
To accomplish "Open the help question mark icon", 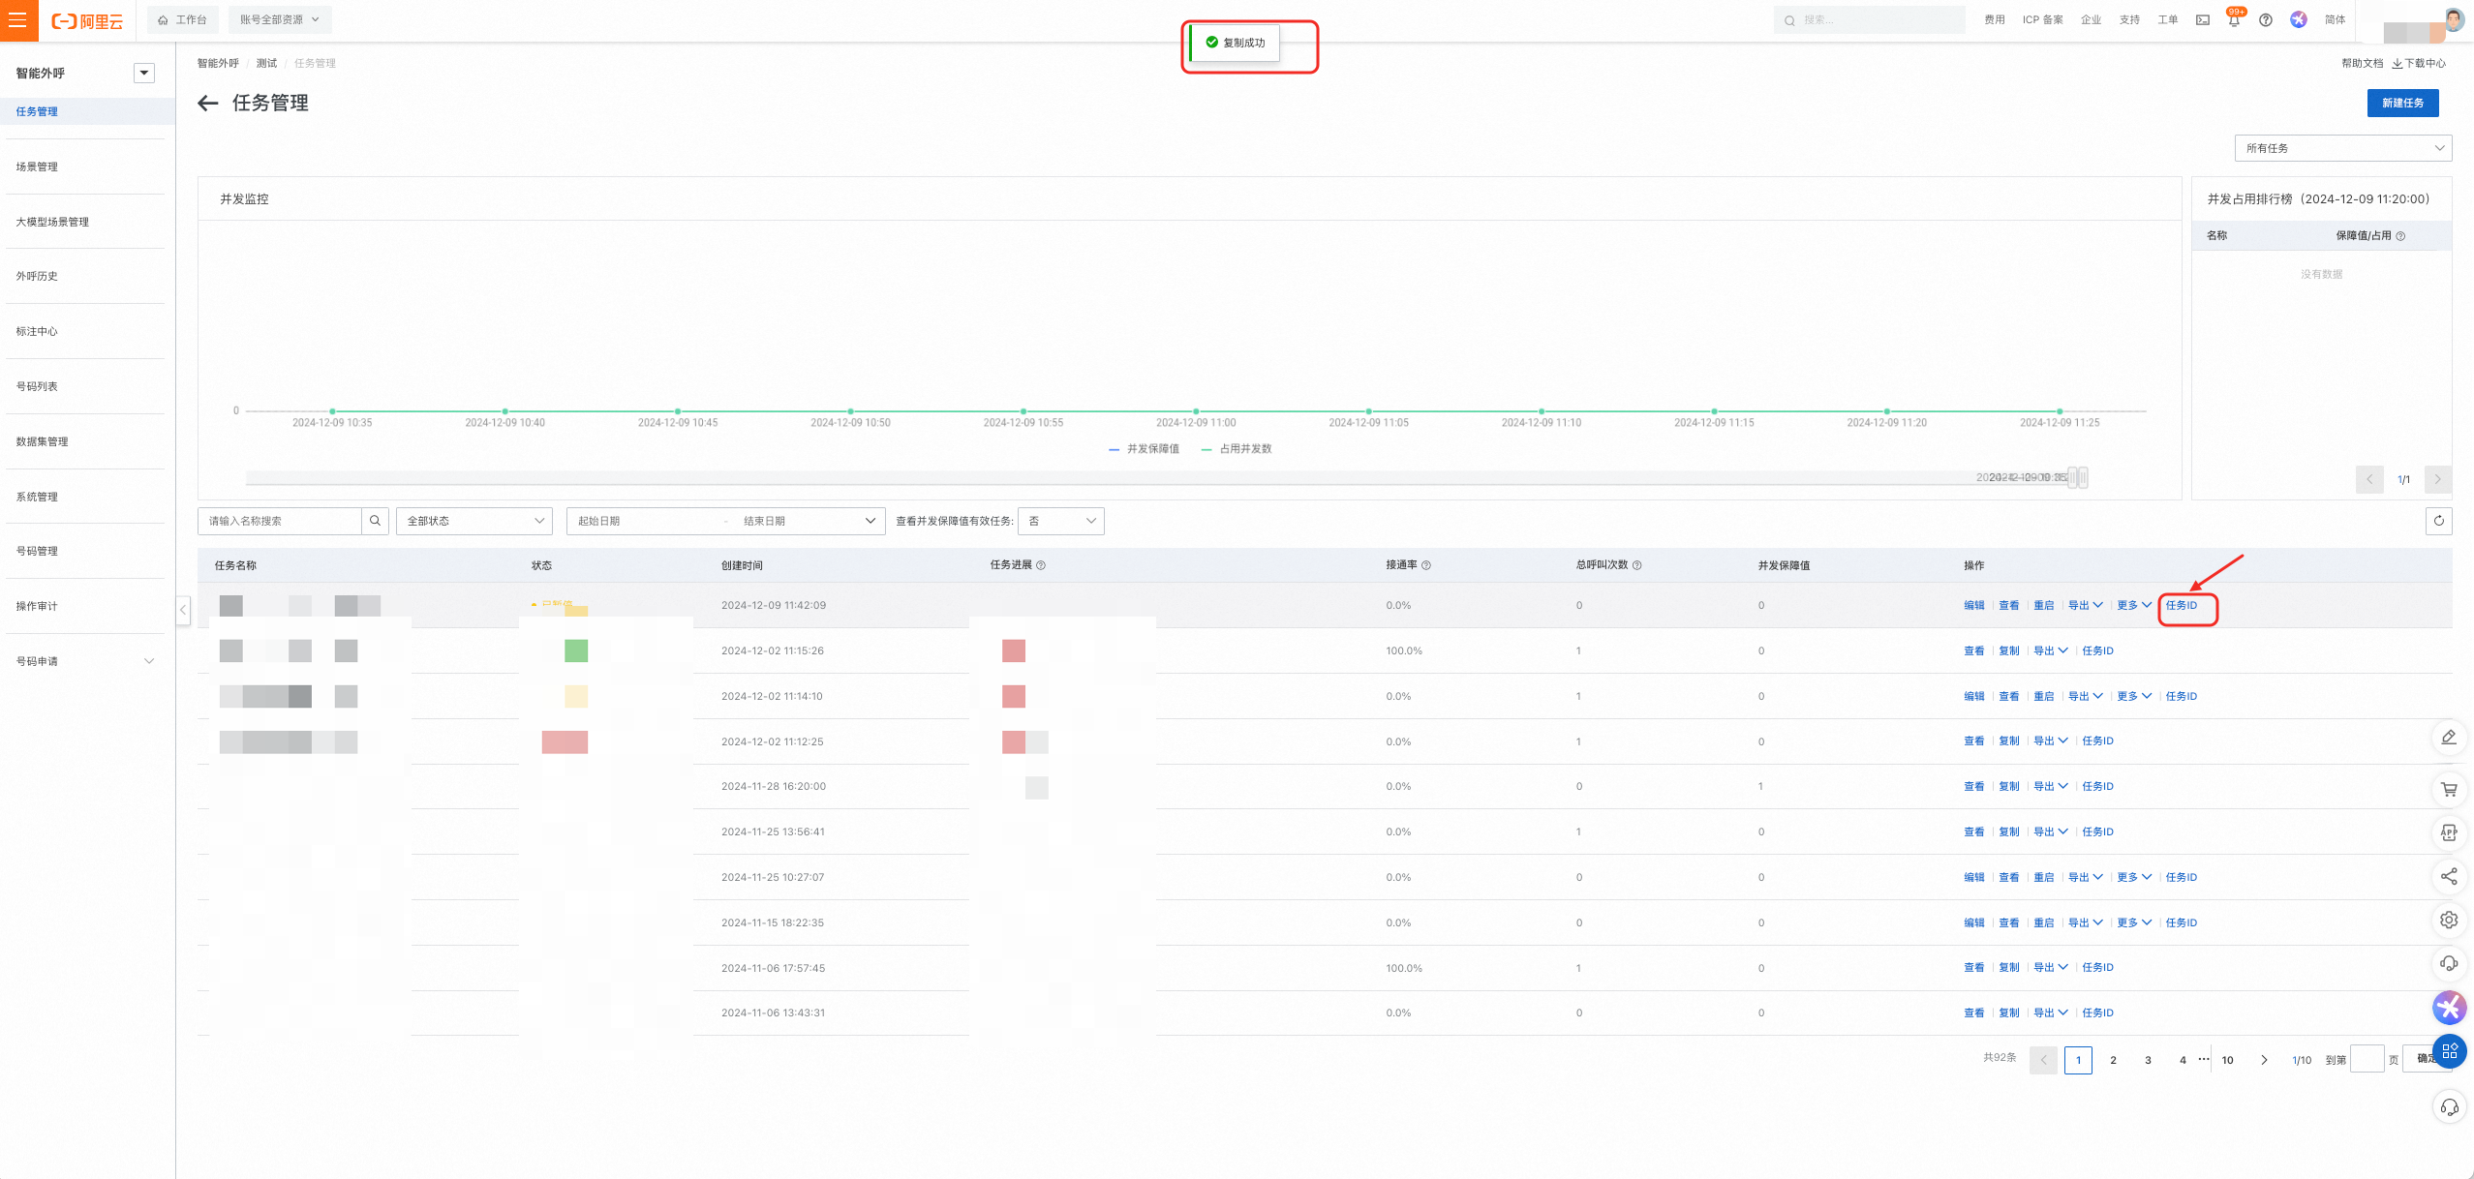I will tap(2266, 19).
